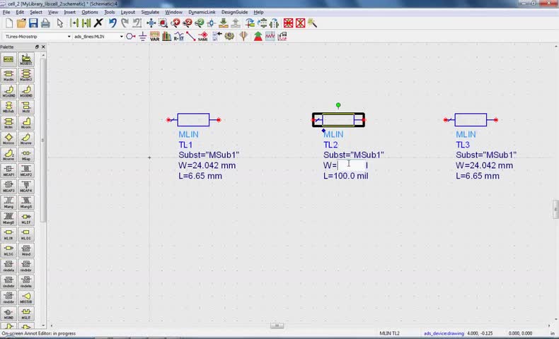Click TL3 Subst="MSub1" parameter text
This screenshot has height=339, width=559.
(486, 155)
